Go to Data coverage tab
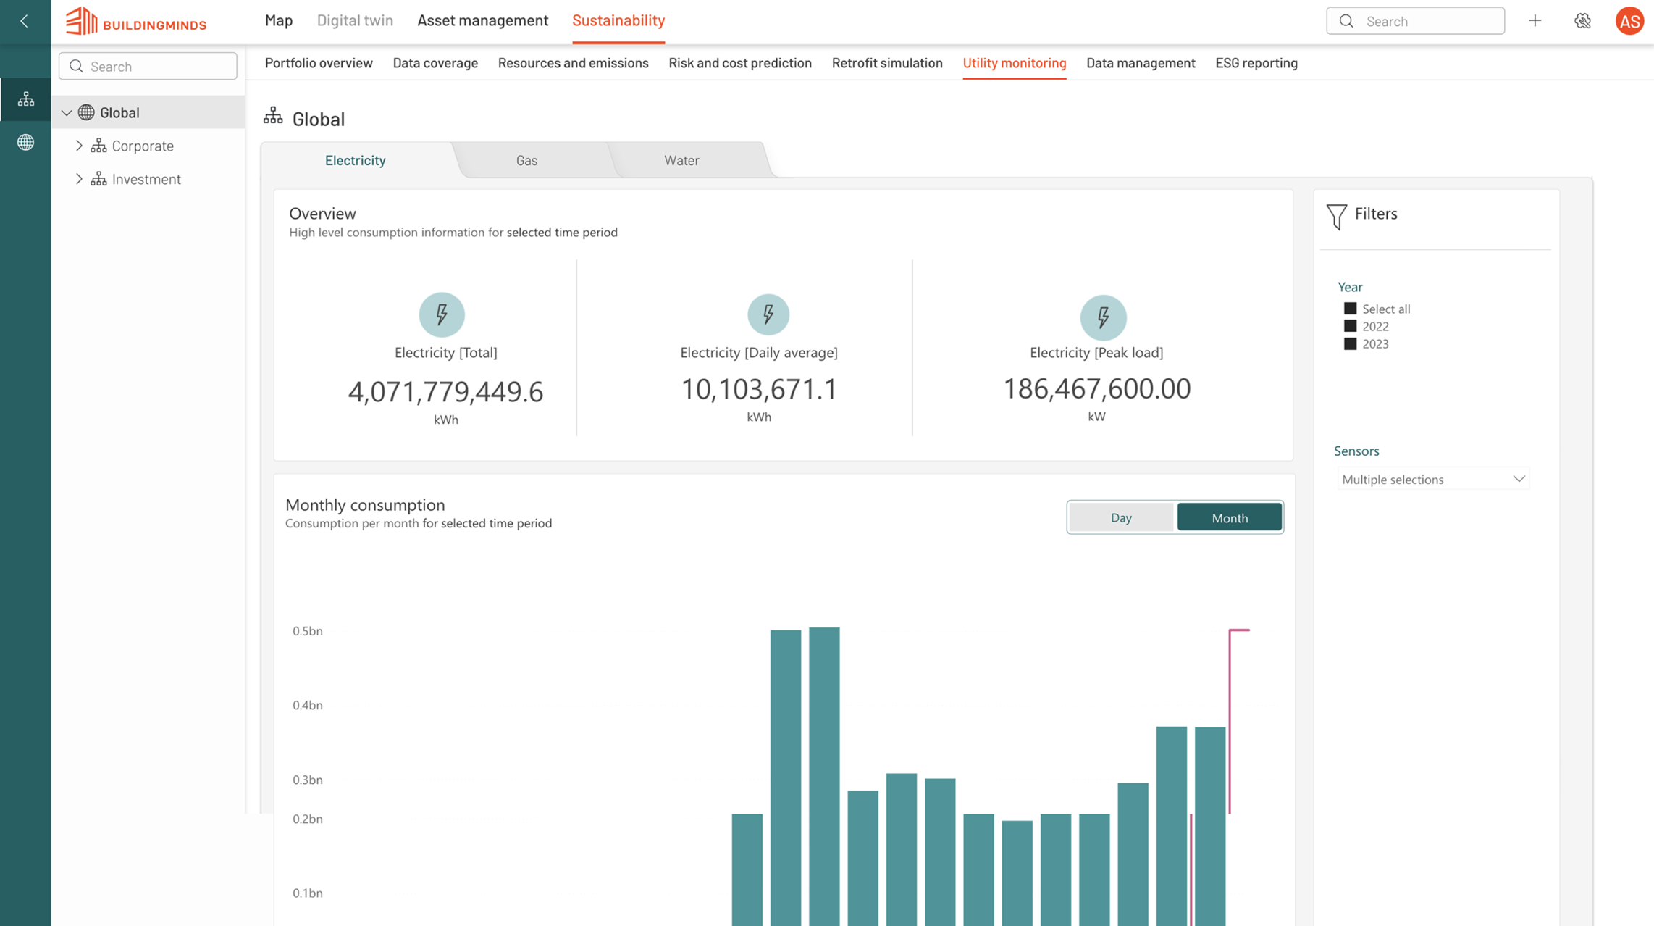The height and width of the screenshot is (926, 1654). coord(435,63)
